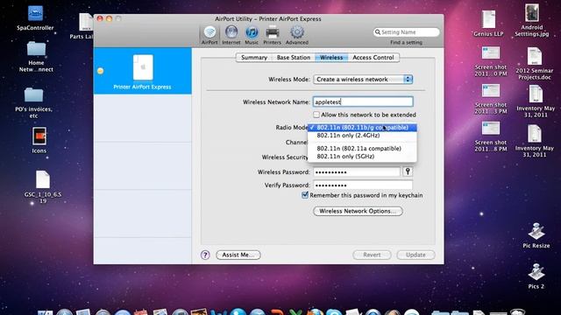Click the Revert button
This screenshot has width=561, height=315.
(x=372, y=255)
